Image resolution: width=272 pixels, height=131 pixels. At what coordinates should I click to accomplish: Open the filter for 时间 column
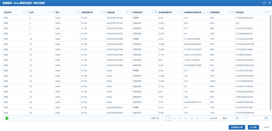click(x=53, y=13)
